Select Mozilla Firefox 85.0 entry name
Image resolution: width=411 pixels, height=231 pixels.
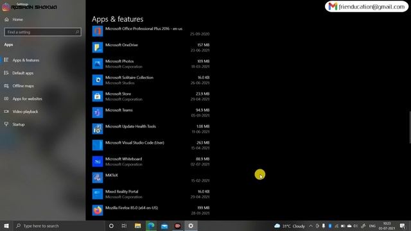click(132, 208)
